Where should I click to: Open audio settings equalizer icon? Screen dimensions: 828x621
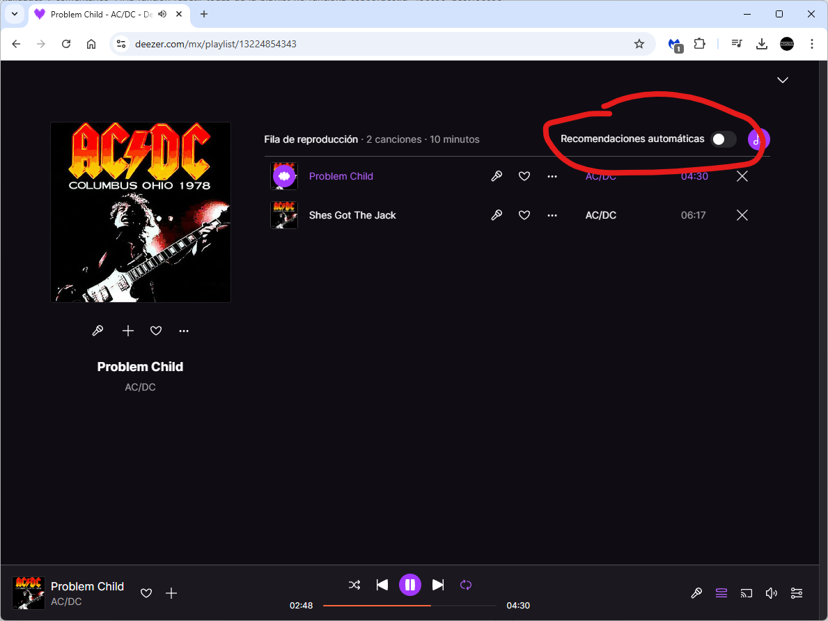(797, 593)
